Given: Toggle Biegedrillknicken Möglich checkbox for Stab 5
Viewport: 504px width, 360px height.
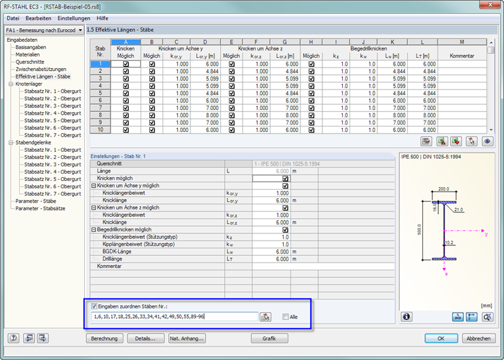Looking at the screenshot, I should click(x=311, y=93).
